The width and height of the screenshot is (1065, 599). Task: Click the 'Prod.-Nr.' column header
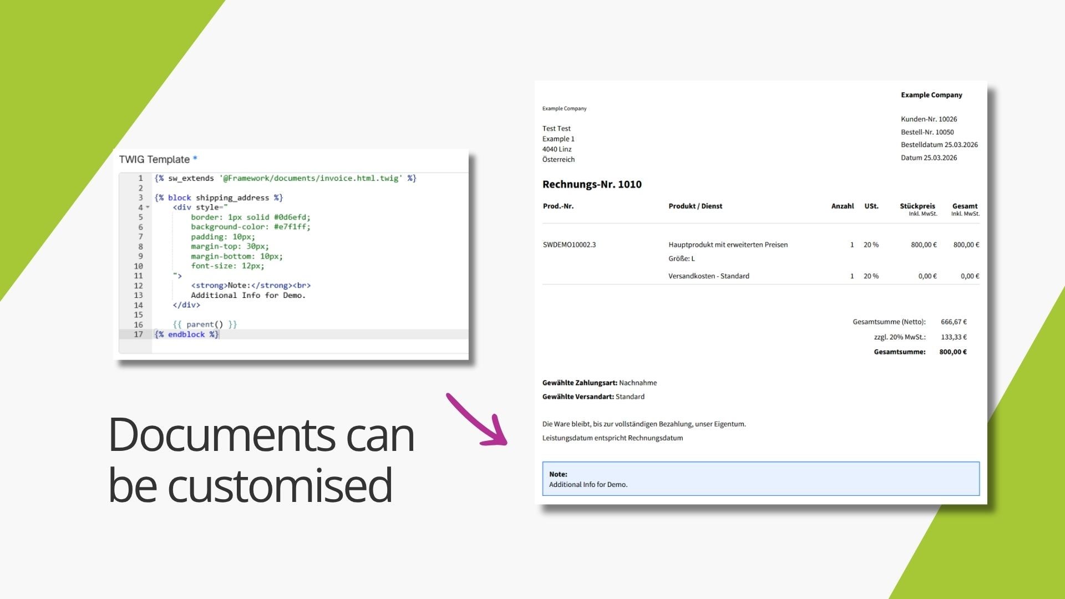pos(558,206)
